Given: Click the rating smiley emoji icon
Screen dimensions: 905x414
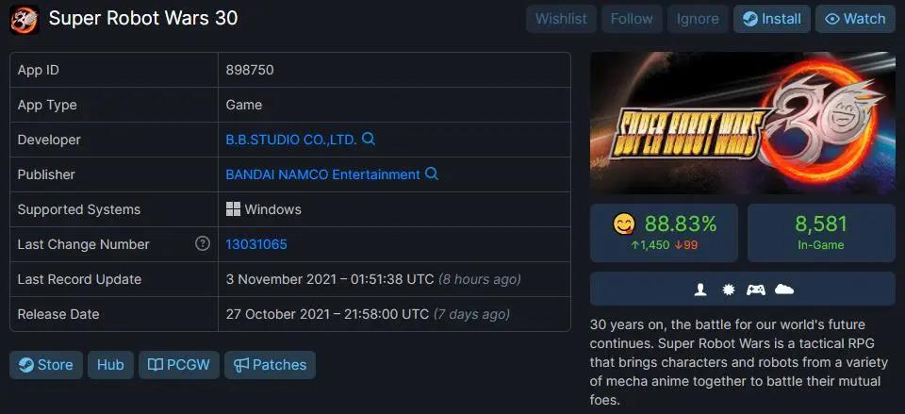Looking at the screenshot, I should coord(624,224).
